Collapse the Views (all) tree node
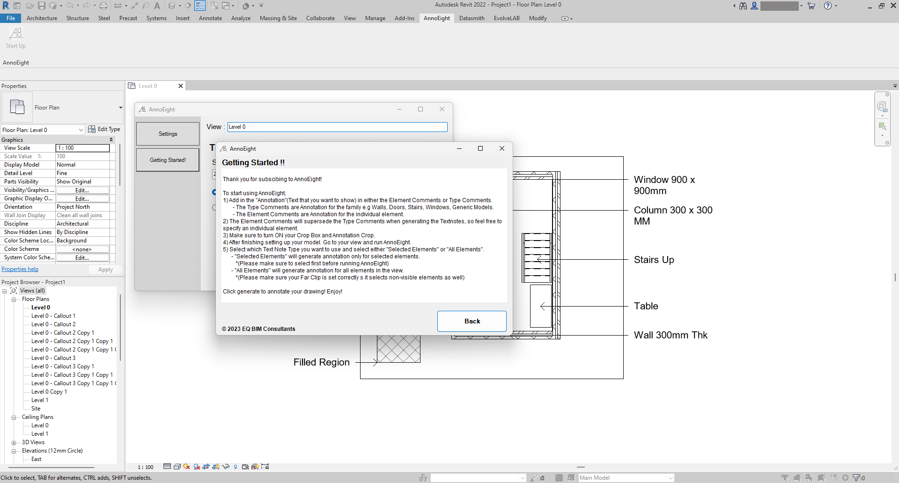This screenshot has height=483, width=899. tap(5, 291)
